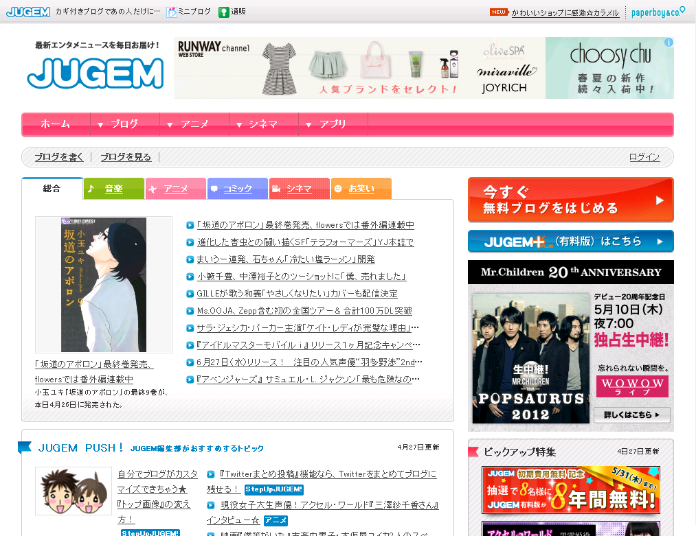Image resolution: width=696 pixels, height=536 pixels.
Task: Open the 8年間無料 campaign banner
Action: [571, 490]
